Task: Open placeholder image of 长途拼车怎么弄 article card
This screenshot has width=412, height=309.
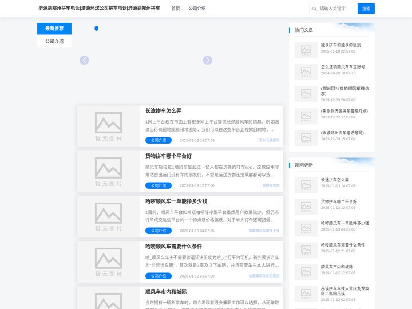Action: 108,126
